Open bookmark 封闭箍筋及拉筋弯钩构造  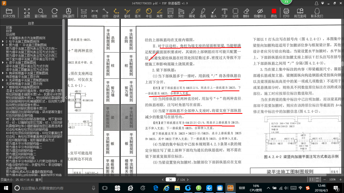pos(34,112)
